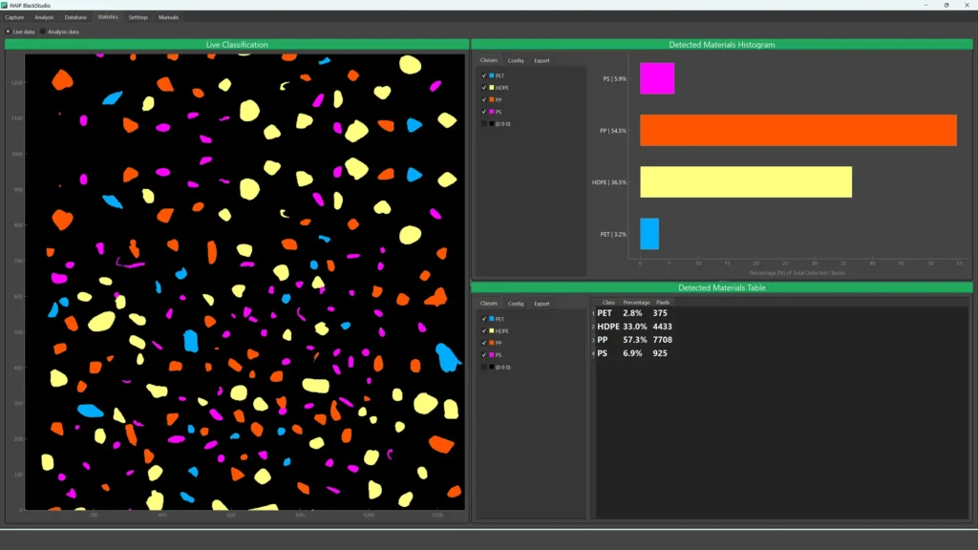978x550 pixels.
Task: Click the Live Classification panel header
Action: [x=237, y=44]
